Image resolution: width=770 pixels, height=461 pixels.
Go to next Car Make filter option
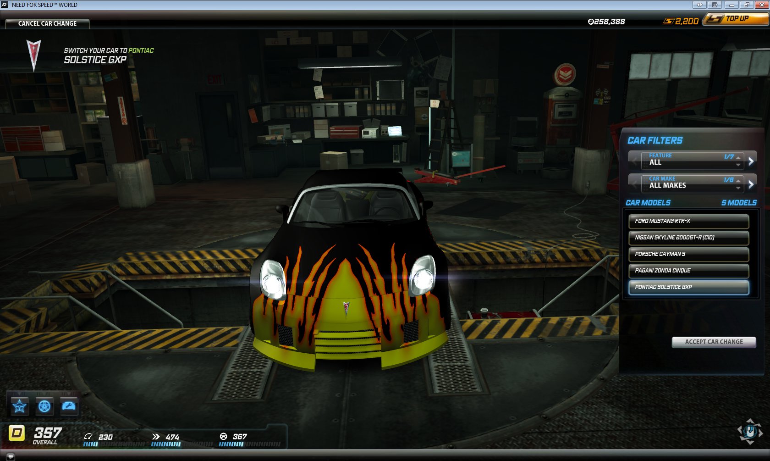(x=751, y=184)
